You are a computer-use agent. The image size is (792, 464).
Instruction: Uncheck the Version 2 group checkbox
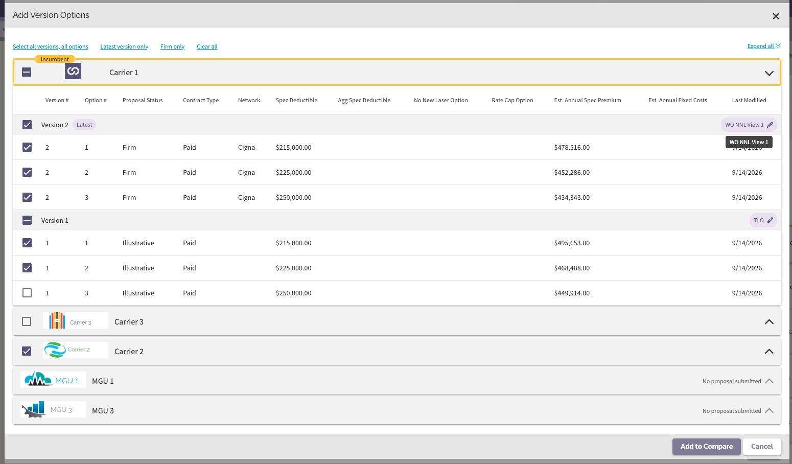[27, 125]
